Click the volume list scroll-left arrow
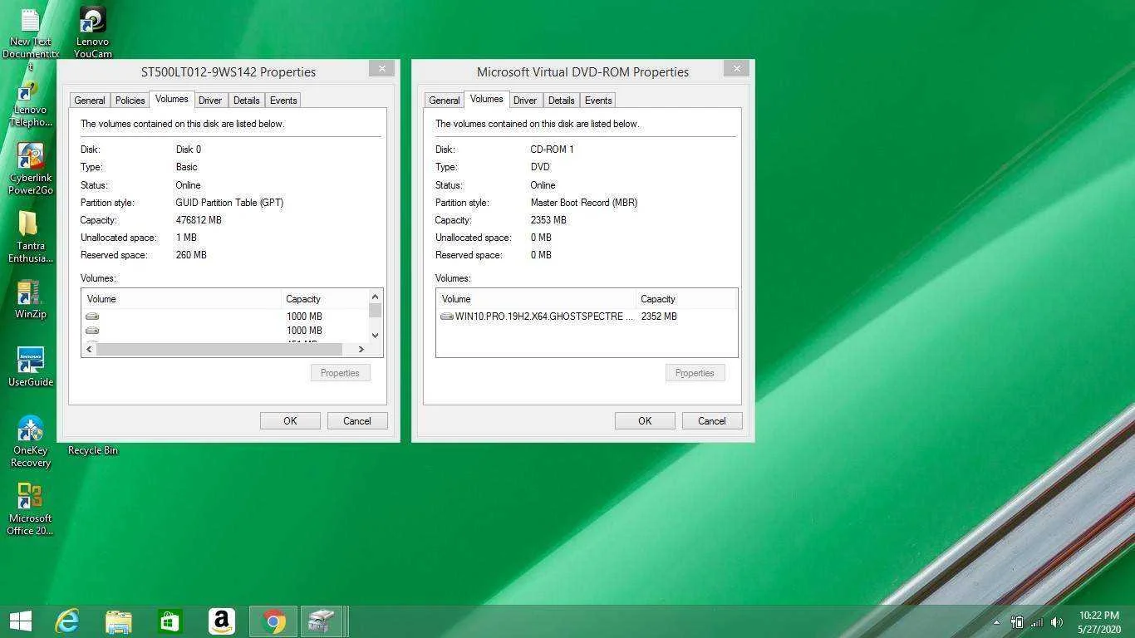Screen dimensions: 1135x638 [x=89, y=350]
